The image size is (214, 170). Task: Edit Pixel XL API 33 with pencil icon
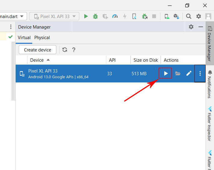pos(189,73)
